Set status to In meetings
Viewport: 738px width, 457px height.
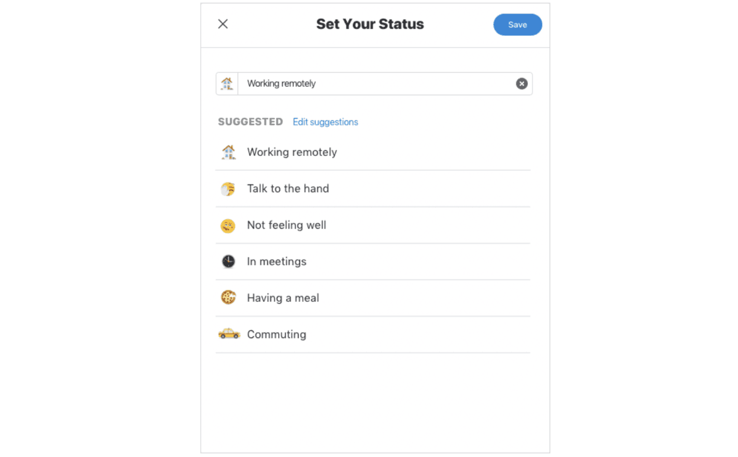[373, 262]
